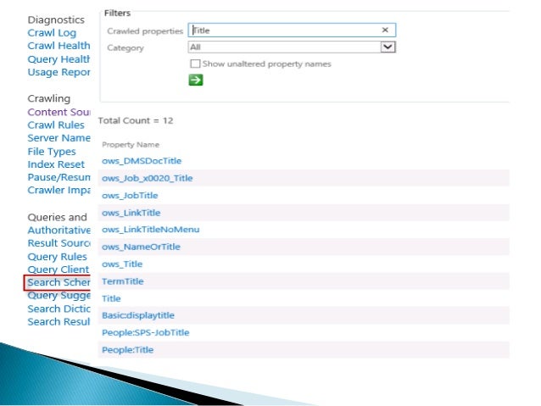This screenshot has height=406, width=541.
Task: Open the Basic:displaytitle crawled property
Action: pyautogui.click(x=138, y=315)
